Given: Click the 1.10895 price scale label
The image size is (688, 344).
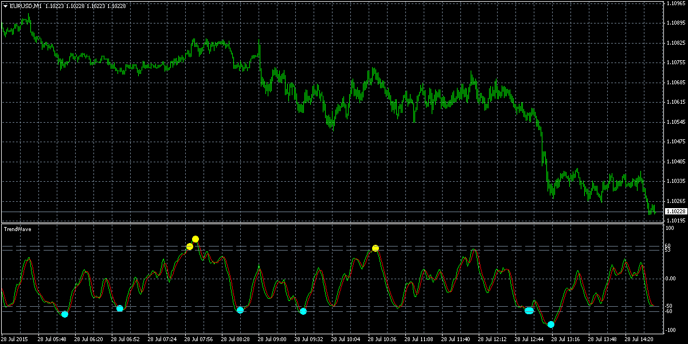Looking at the screenshot, I should [x=676, y=23].
